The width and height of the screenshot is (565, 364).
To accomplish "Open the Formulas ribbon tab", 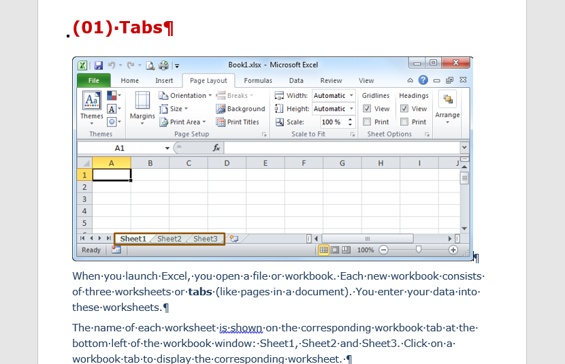I will [258, 80].
